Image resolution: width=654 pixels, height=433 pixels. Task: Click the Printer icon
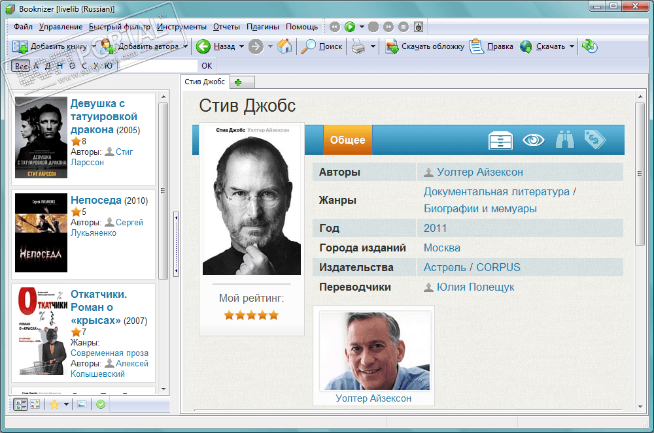[x=358, y=46]
